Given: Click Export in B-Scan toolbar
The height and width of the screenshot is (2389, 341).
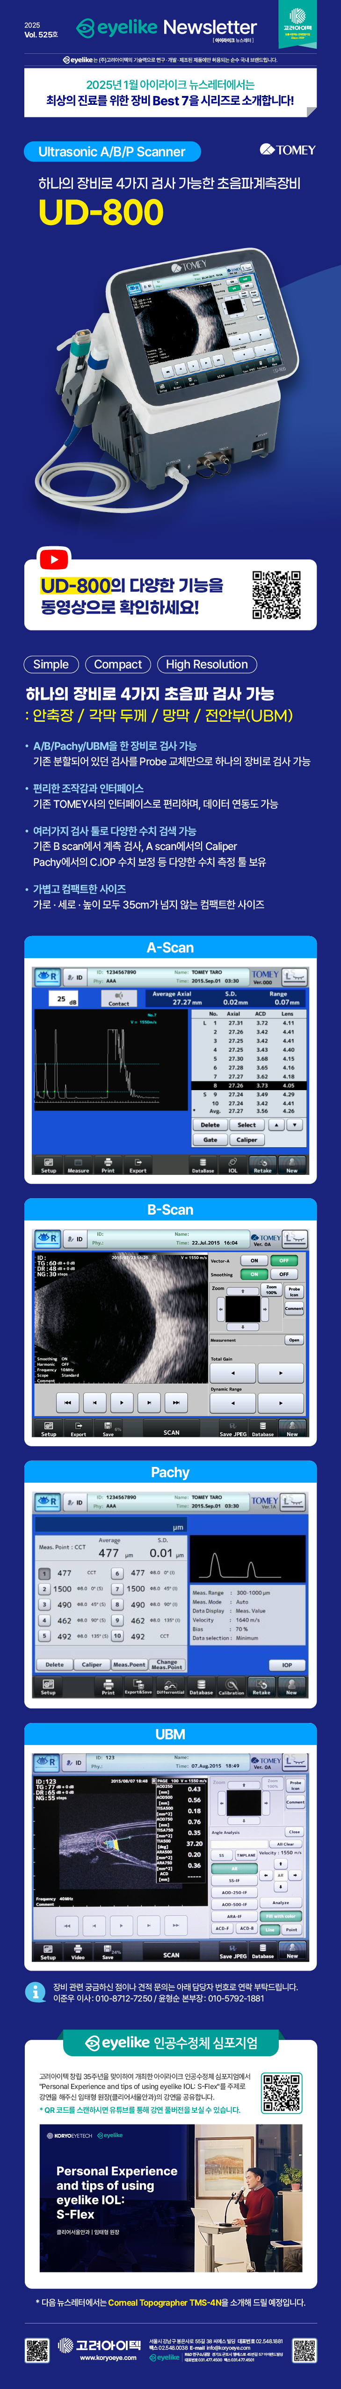Looking at the screenshot, I should pos(78,1429).
